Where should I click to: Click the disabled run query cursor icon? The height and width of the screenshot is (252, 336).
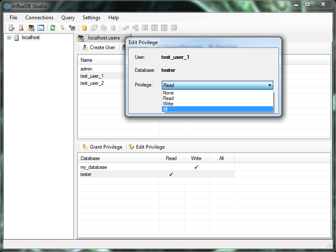point(62,28)
